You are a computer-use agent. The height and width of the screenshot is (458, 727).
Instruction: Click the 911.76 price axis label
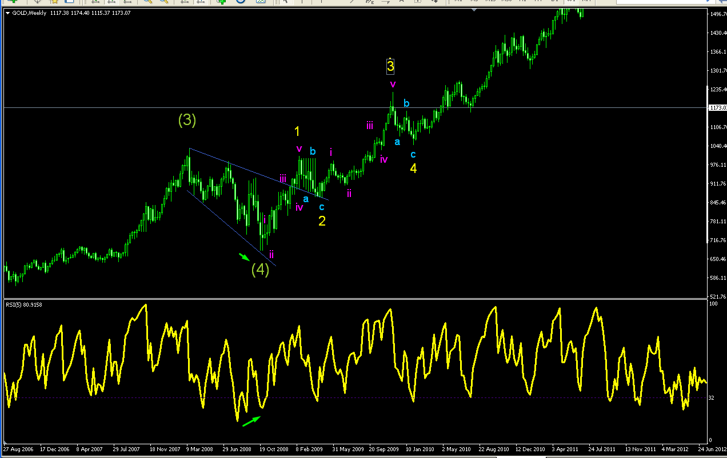point(717,184)
